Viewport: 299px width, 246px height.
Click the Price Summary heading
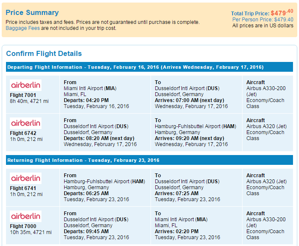point(32,13)
